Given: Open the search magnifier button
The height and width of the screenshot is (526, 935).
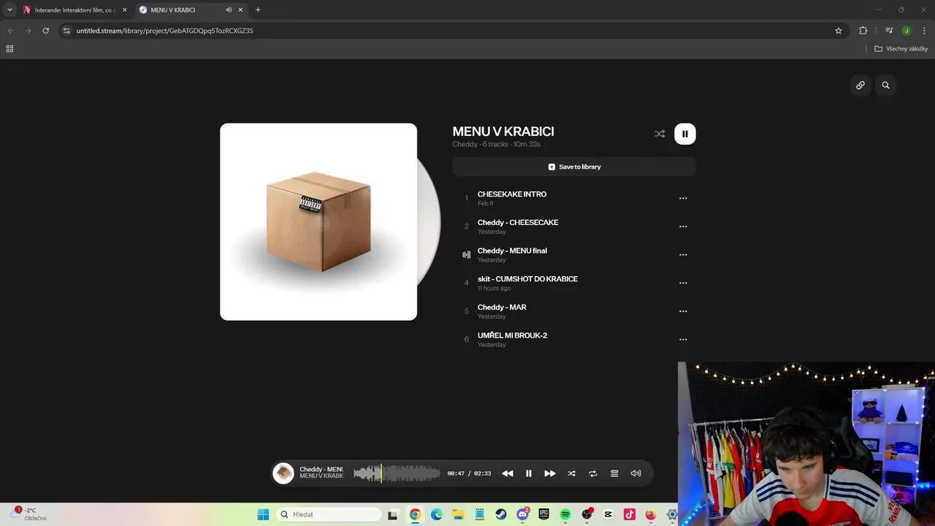Looking at the screenshot, I should click(x=885, y=85).
